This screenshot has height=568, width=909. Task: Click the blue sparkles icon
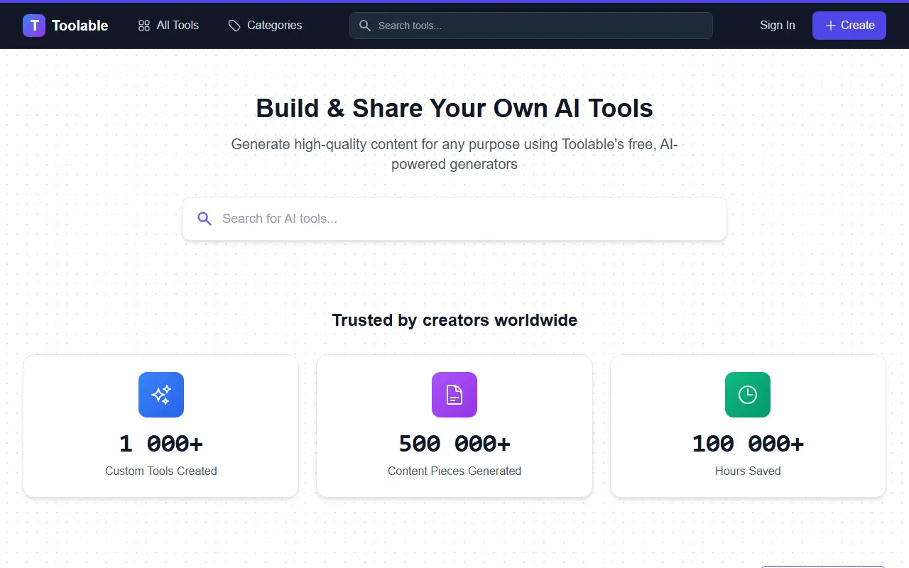[x=161, y=395]
